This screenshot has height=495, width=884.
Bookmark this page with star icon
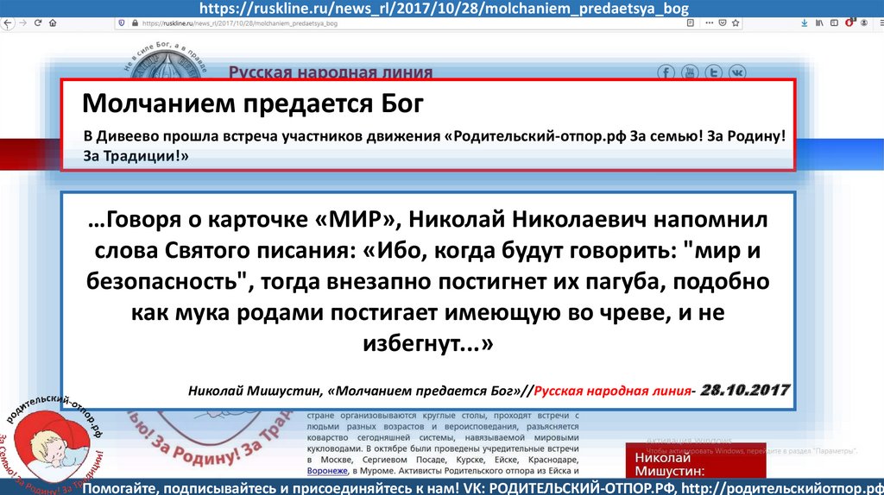point(736,23)
